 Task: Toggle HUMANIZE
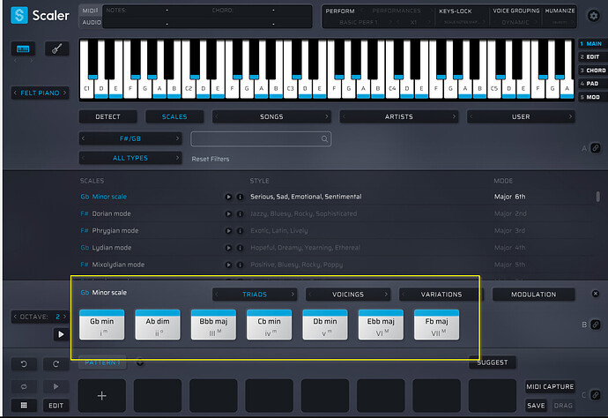point(560,11)
